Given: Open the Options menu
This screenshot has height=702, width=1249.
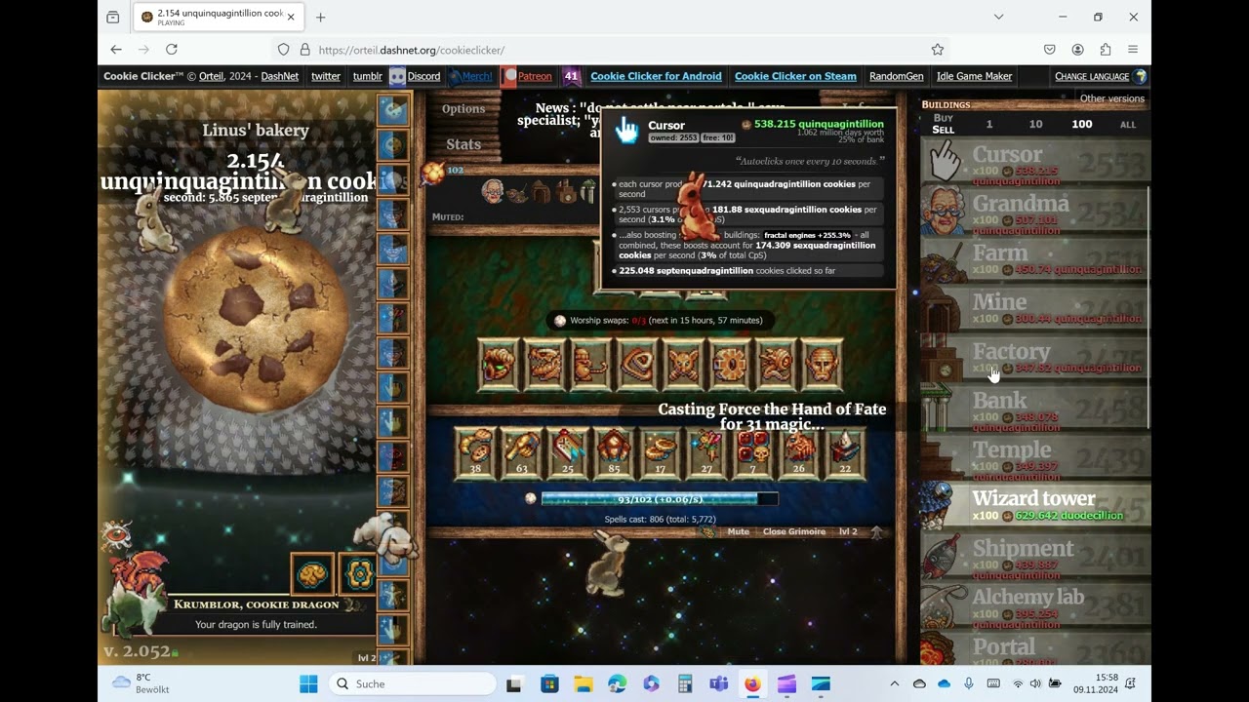Looking at the screenshot, I should click(463, 109).
